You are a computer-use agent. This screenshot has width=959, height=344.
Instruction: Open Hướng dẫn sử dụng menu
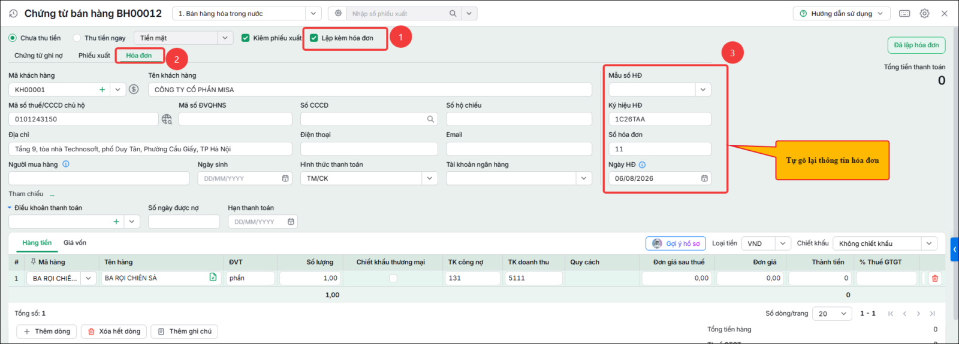point(842,13)
